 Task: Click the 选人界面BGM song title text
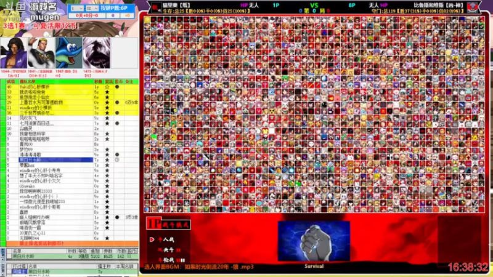pyautogui.click(x=199, y=267)
